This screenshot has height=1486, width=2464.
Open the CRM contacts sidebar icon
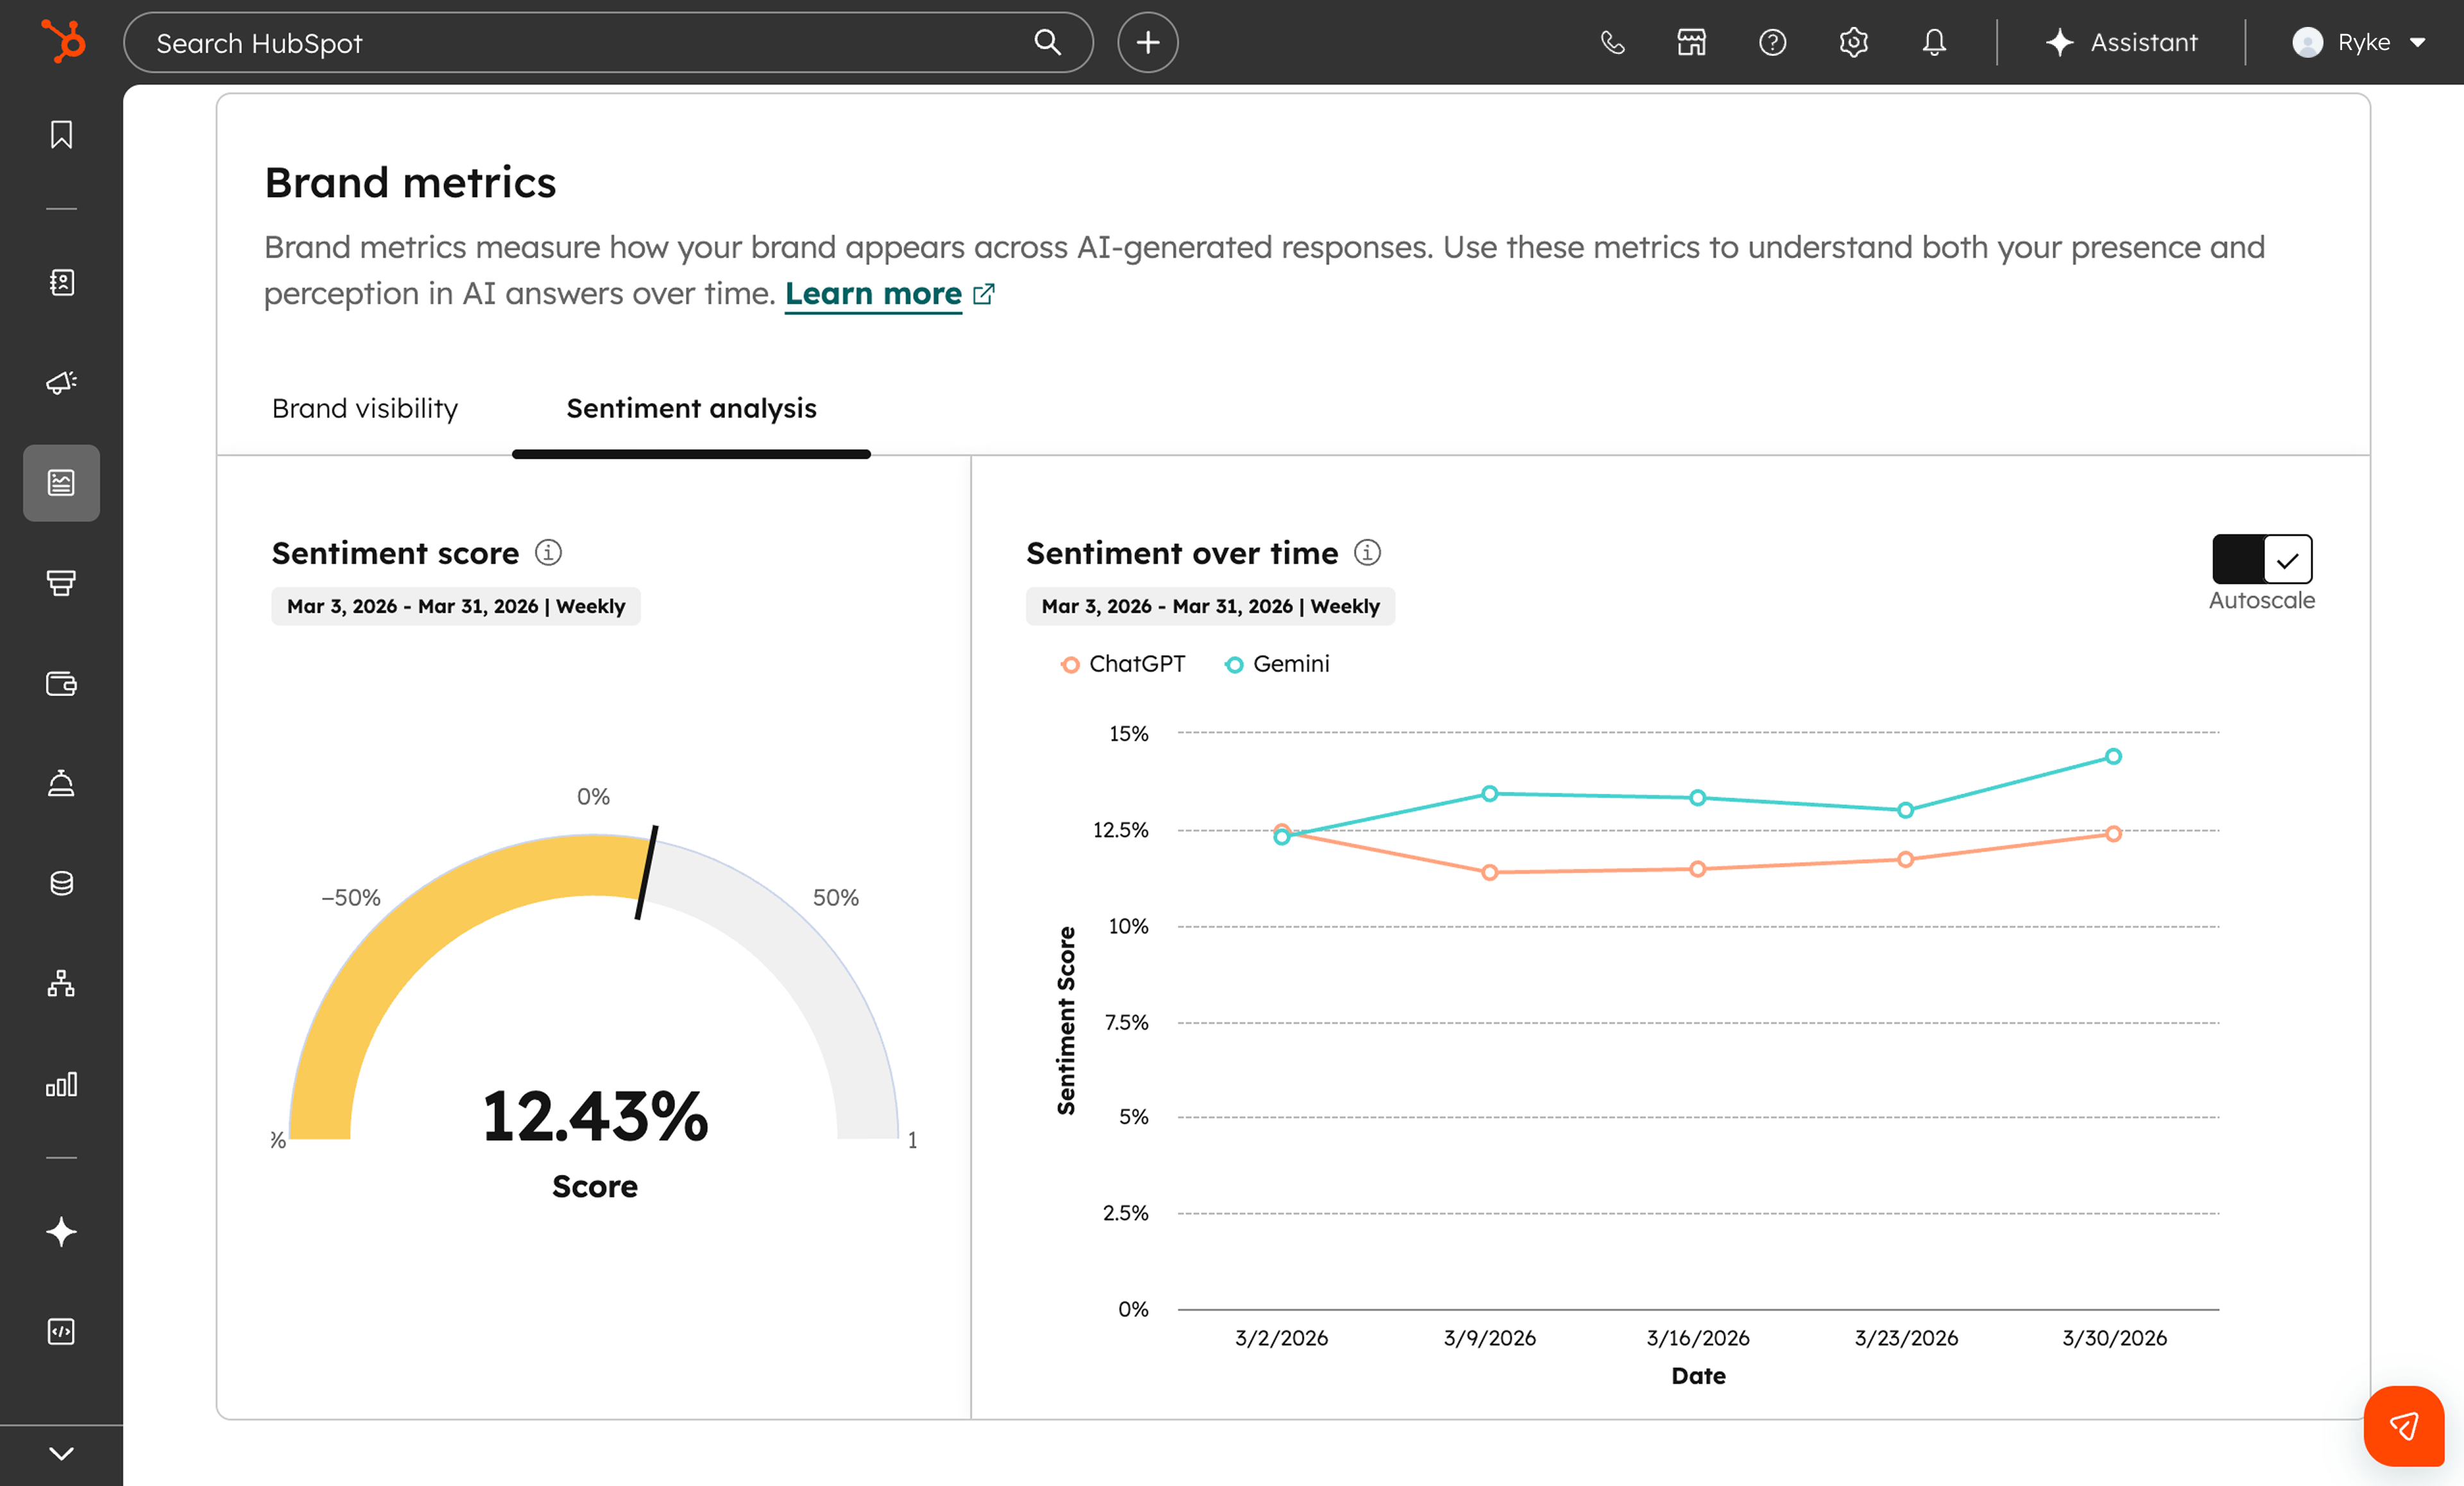pyautogui.click(x=61, y=283)
